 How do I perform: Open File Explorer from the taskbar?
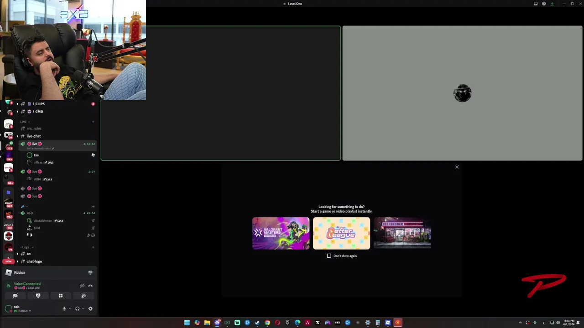207,323
